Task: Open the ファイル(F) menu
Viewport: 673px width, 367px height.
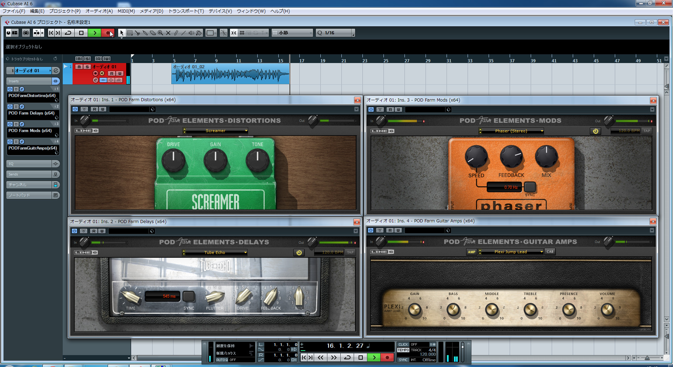Action: (x=14, y=11)
